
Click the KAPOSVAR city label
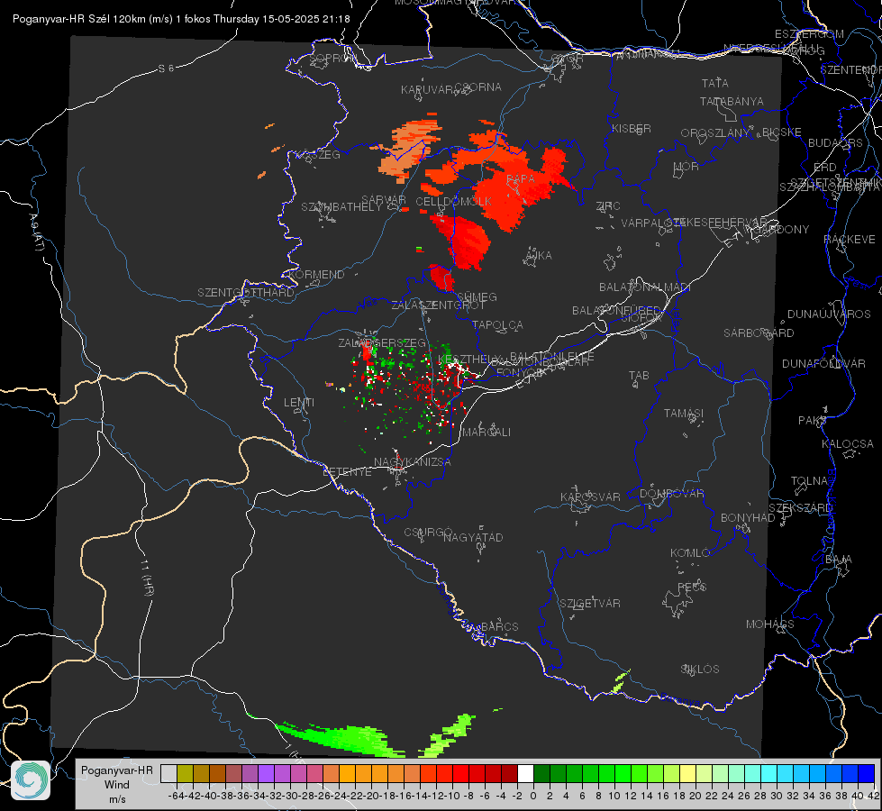(591, 497)
